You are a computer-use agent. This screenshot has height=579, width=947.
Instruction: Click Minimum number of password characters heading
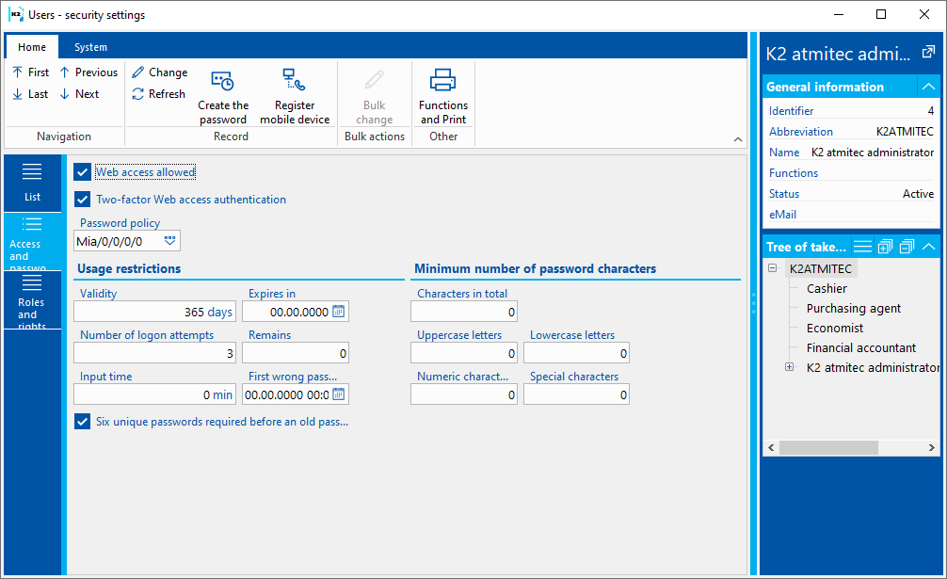tap(535, 268)
